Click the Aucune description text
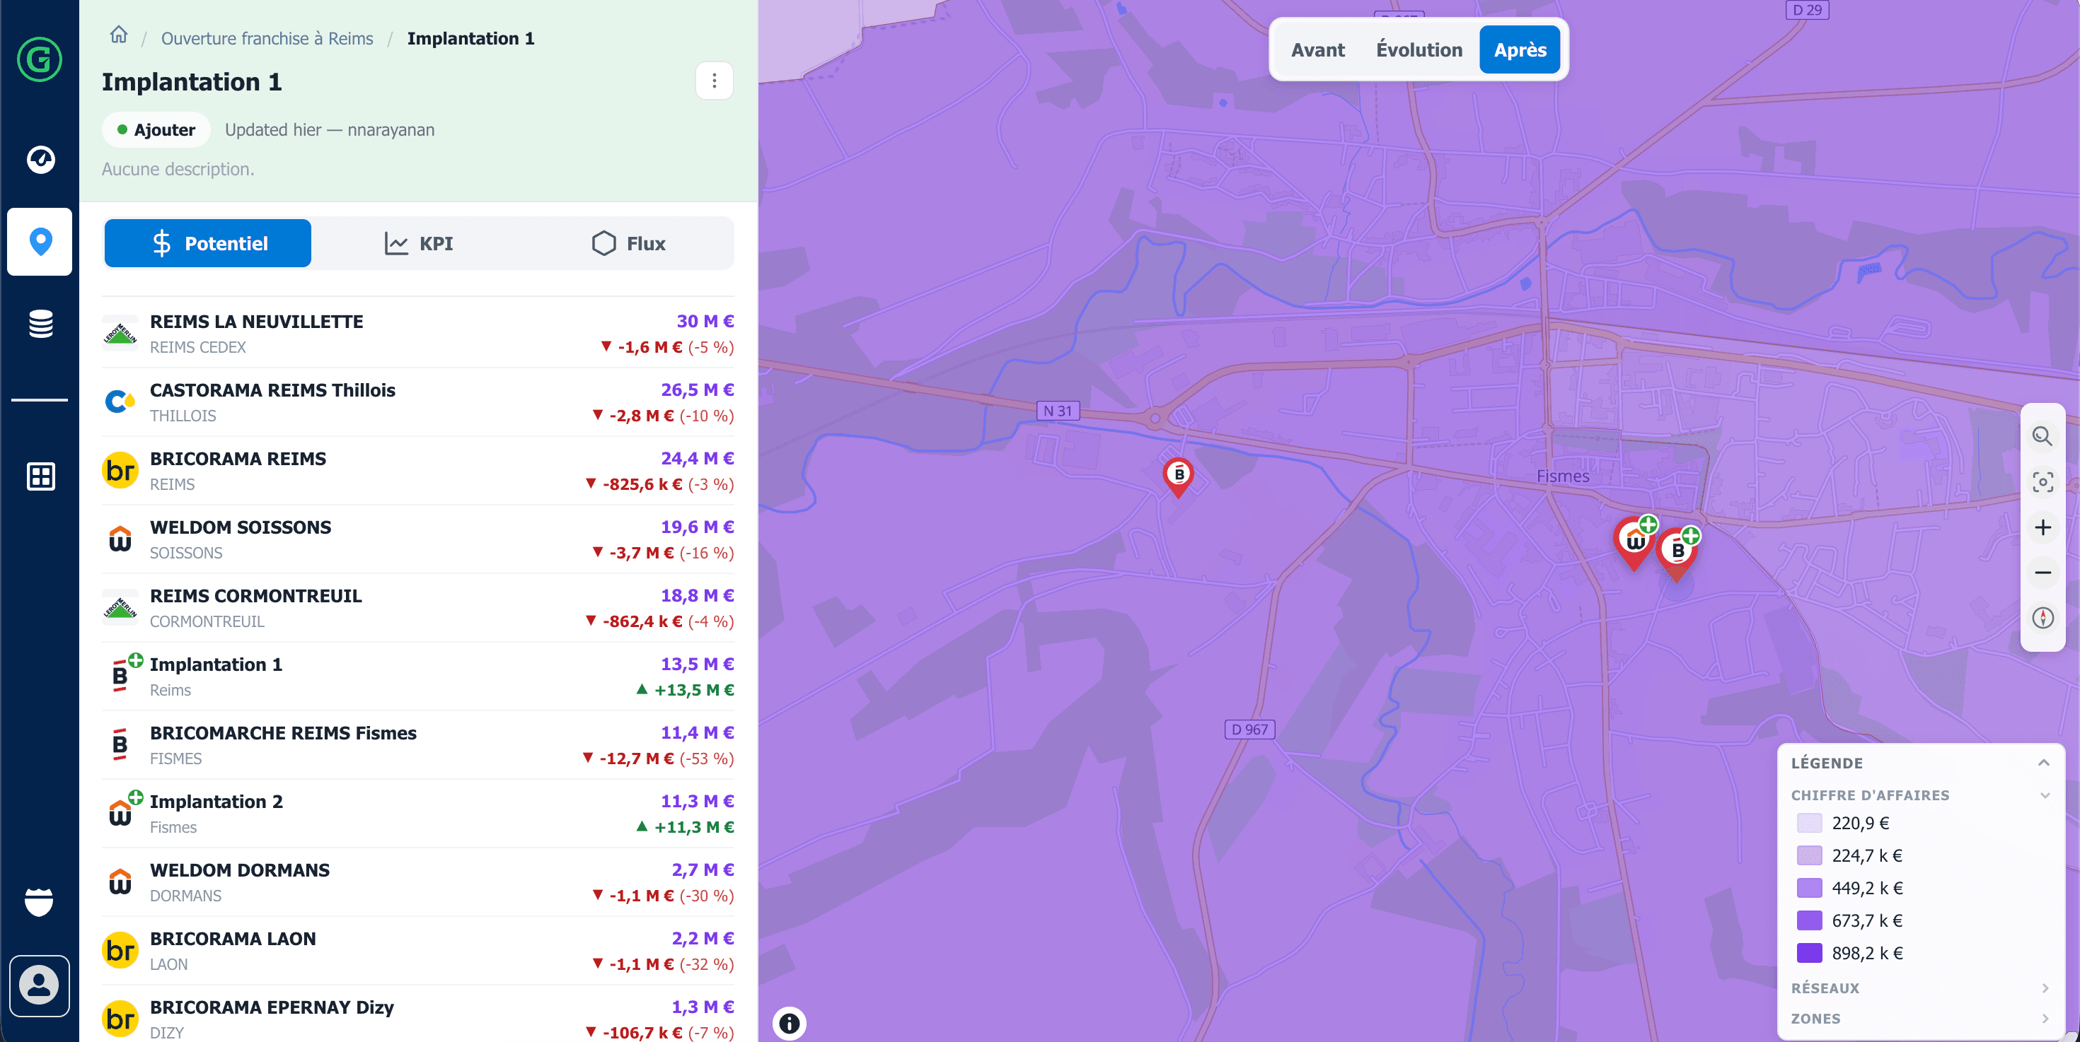2080x1042 pixels. [178, 170]
